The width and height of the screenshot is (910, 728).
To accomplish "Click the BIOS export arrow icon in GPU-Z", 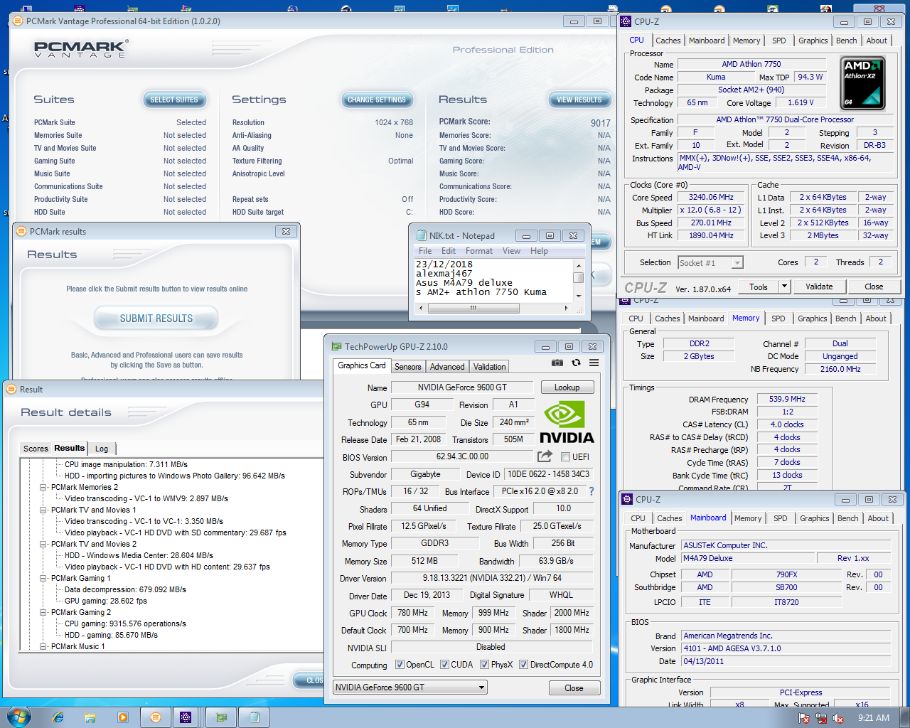I will tap(545, 456).
